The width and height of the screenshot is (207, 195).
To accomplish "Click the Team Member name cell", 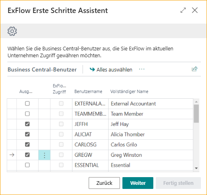I will point(151,114).
